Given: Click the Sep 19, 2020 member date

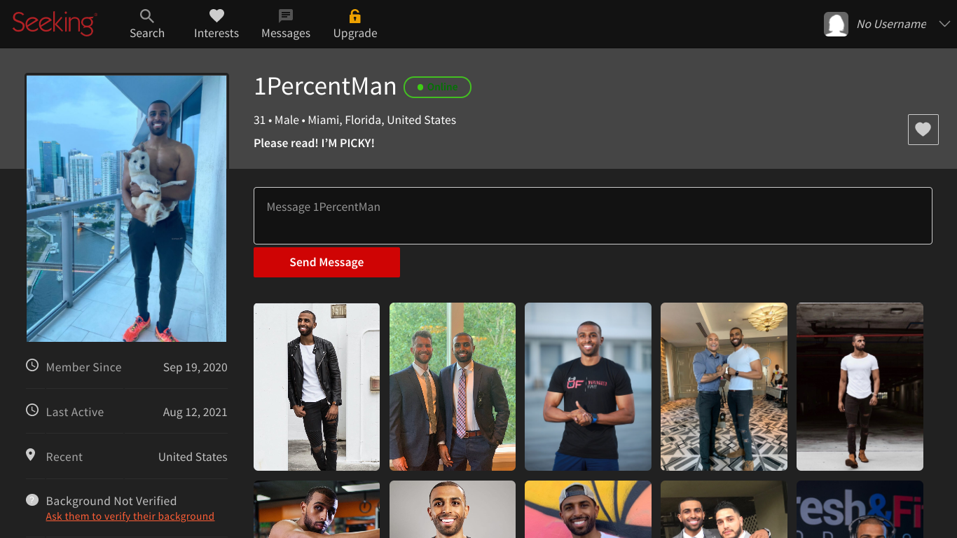Looking at the screenshot, I should point(195,367).
